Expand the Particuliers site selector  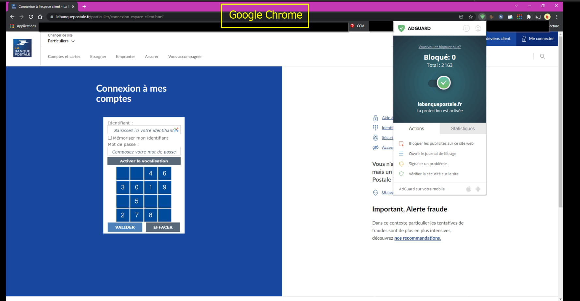pos(61,41)
